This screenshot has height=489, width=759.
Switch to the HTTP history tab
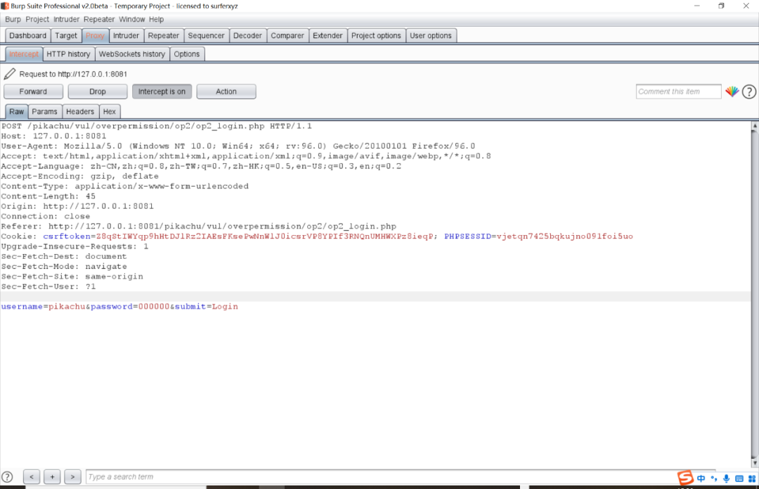point(68,53)
